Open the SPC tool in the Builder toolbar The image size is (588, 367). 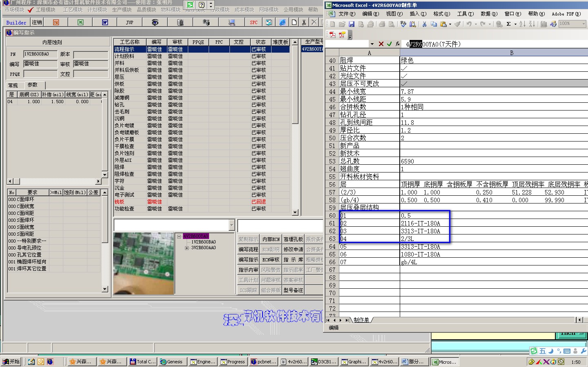254,22
